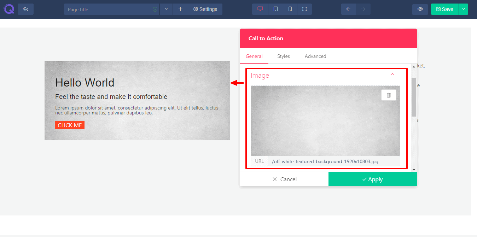Viewport: 477px width, 237px height.
Task: Switch to tablet view mode
Action: tap(275, 9)
